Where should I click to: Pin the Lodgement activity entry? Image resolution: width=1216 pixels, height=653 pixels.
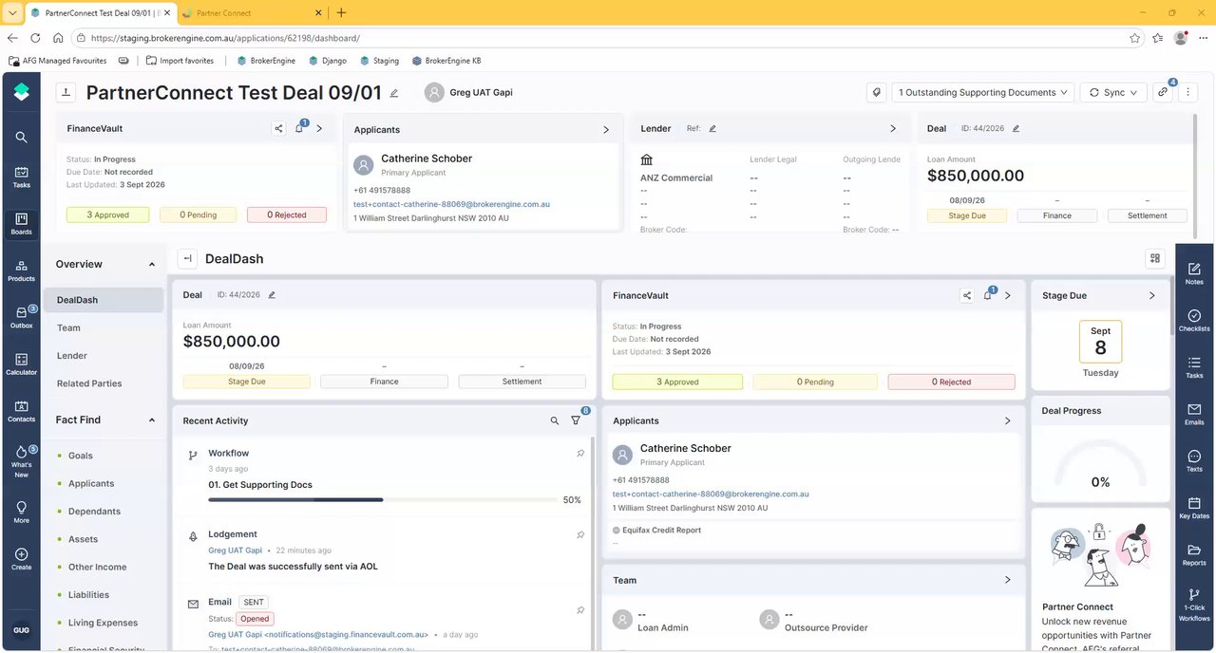(x=580, y=535)
